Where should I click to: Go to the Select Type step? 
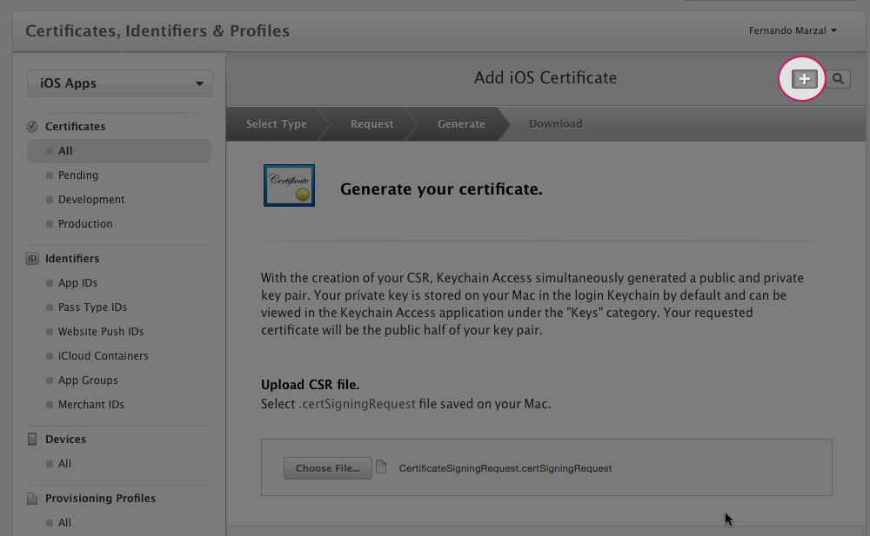[x=277, y=123]
